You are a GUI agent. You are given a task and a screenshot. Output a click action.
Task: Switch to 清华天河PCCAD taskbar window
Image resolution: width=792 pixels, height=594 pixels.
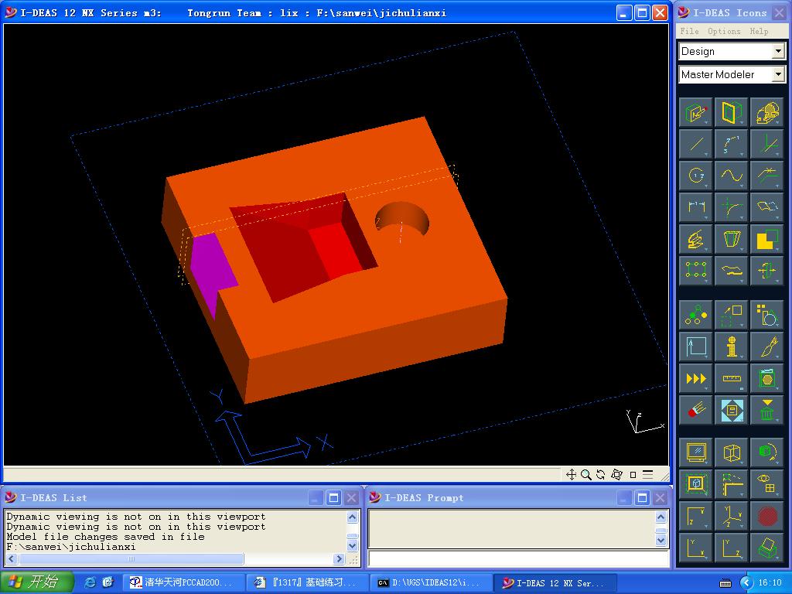(183, 582)
